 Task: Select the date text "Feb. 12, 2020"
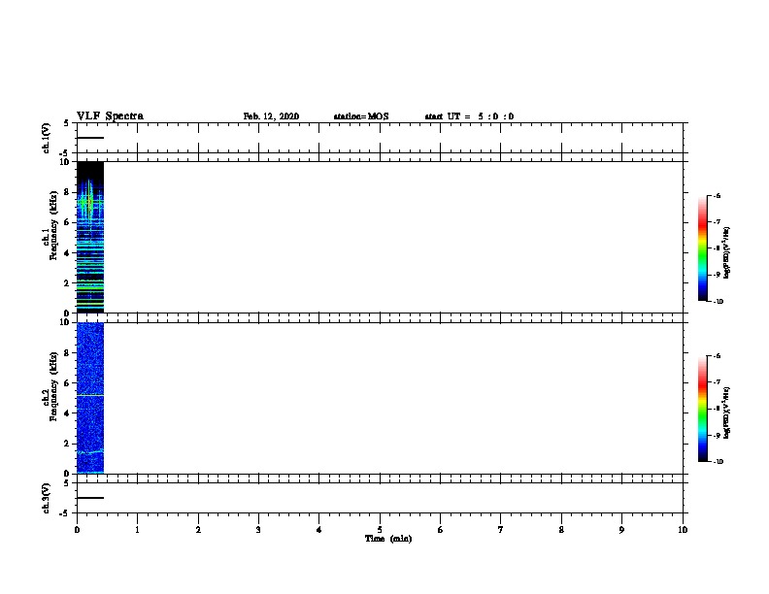click(x=271, y=116)
